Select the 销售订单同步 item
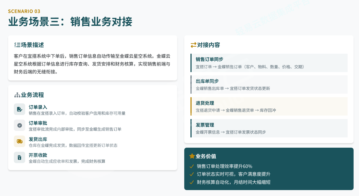The image size is (359, 196). (269, 63)
